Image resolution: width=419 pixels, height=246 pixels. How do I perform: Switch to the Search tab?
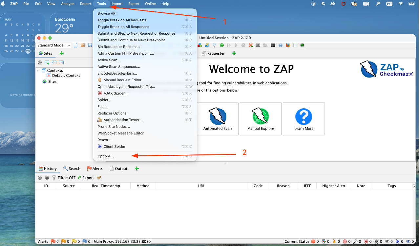[x=72, y=168]
